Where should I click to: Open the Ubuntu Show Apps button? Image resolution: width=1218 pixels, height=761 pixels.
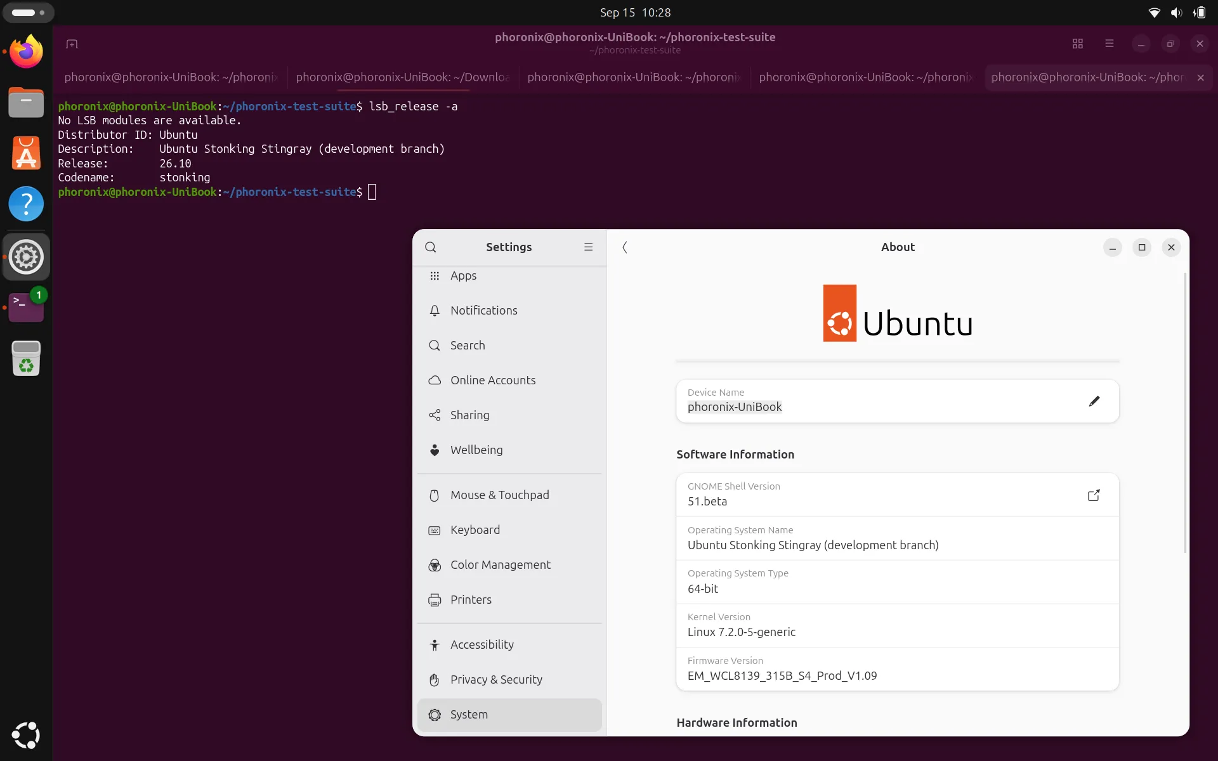[x=26, y=735]
